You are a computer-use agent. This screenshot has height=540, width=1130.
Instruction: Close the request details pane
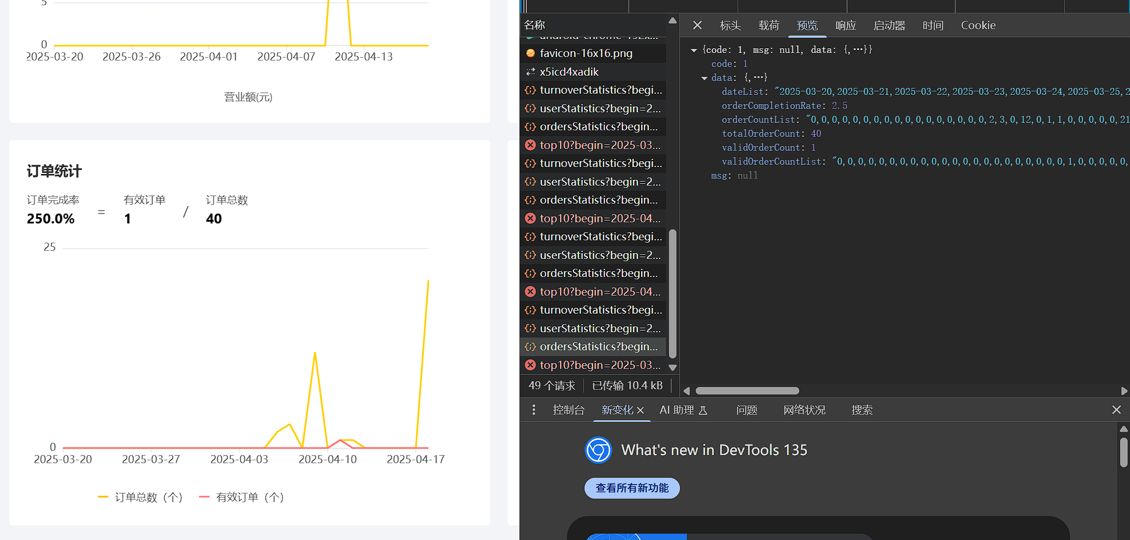pos(697,25)
